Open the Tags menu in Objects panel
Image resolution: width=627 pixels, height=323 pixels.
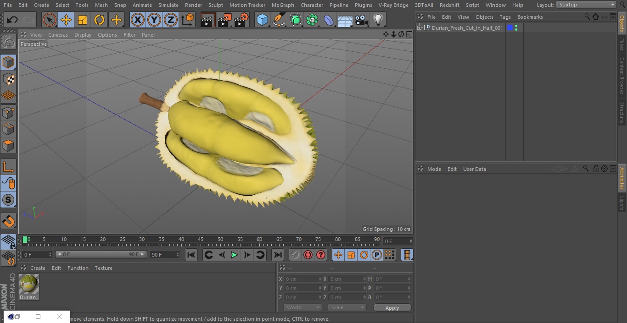point(505,17)
